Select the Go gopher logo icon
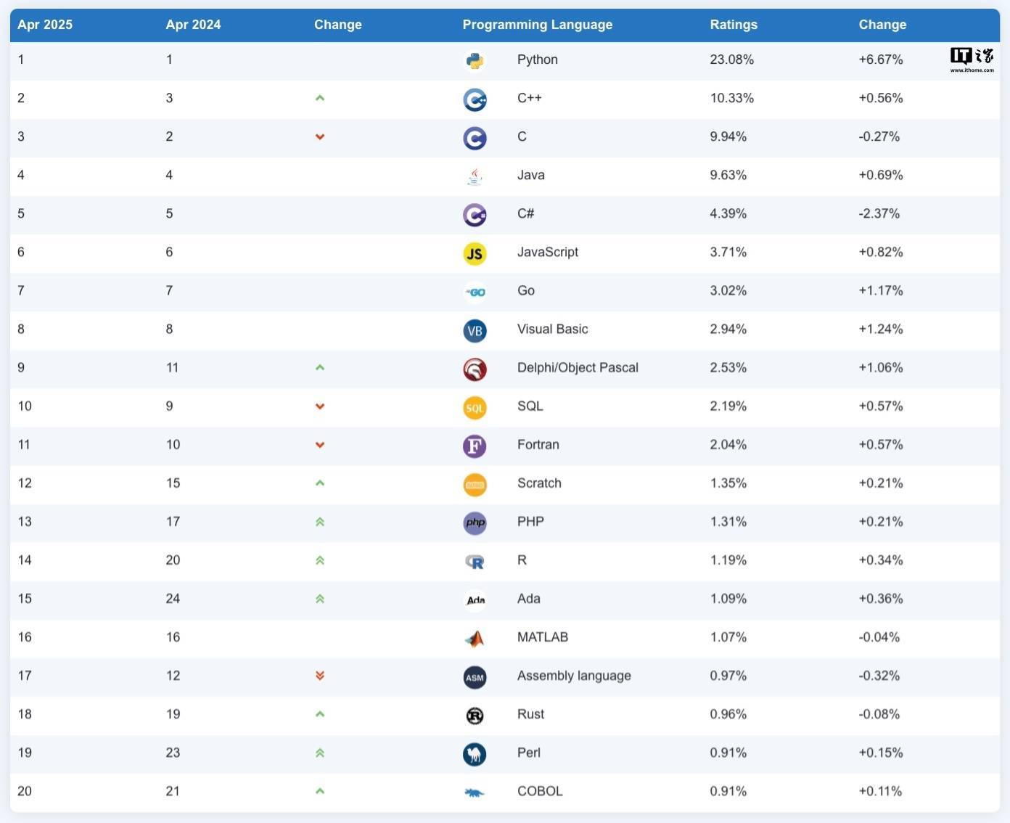This screenshot has width=1010, height=823. 475,292
